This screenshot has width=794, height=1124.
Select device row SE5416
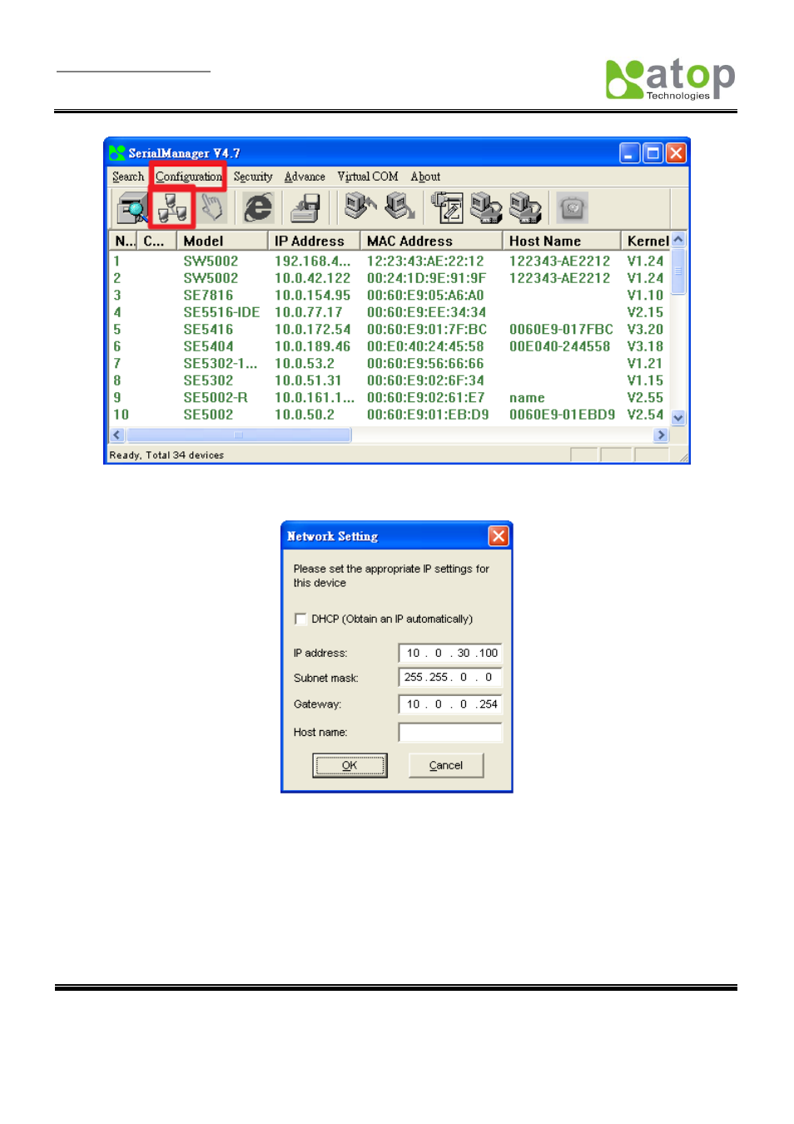[390, 330]
